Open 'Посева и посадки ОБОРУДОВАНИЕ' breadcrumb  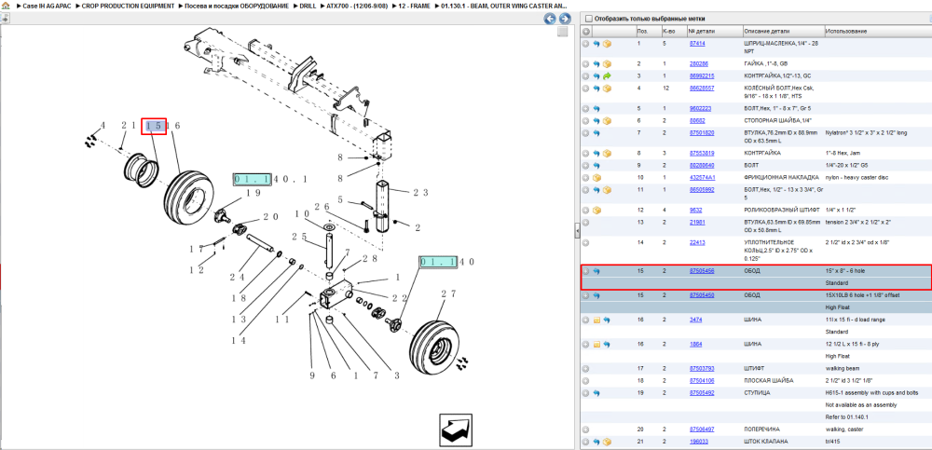tap(238, 6)
